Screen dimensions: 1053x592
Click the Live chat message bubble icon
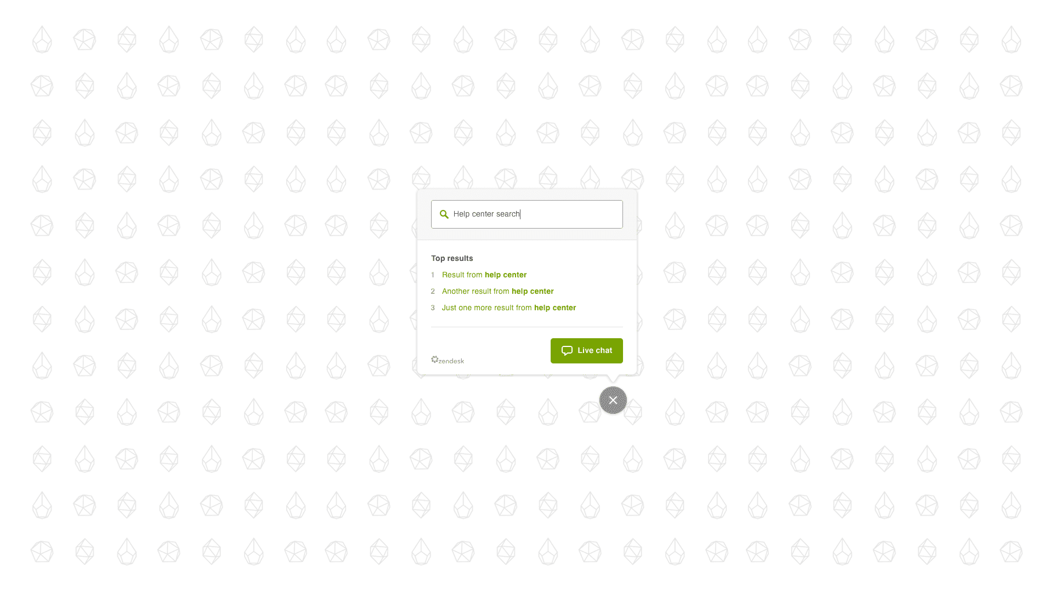567,350
